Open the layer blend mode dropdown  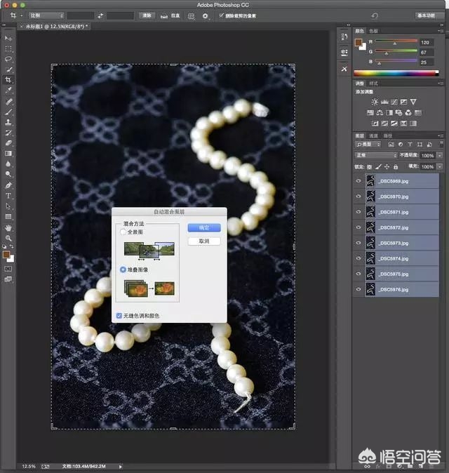[x=376, y=155]
